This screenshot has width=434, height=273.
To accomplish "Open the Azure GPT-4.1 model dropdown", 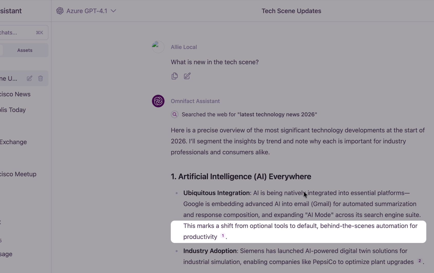I will tap(113, 11).
